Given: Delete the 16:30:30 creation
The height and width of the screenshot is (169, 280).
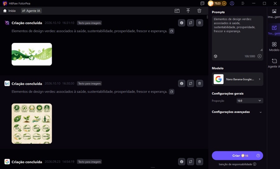Looking at the screenshot, I should pyautogui.click(x=199, y=84).
